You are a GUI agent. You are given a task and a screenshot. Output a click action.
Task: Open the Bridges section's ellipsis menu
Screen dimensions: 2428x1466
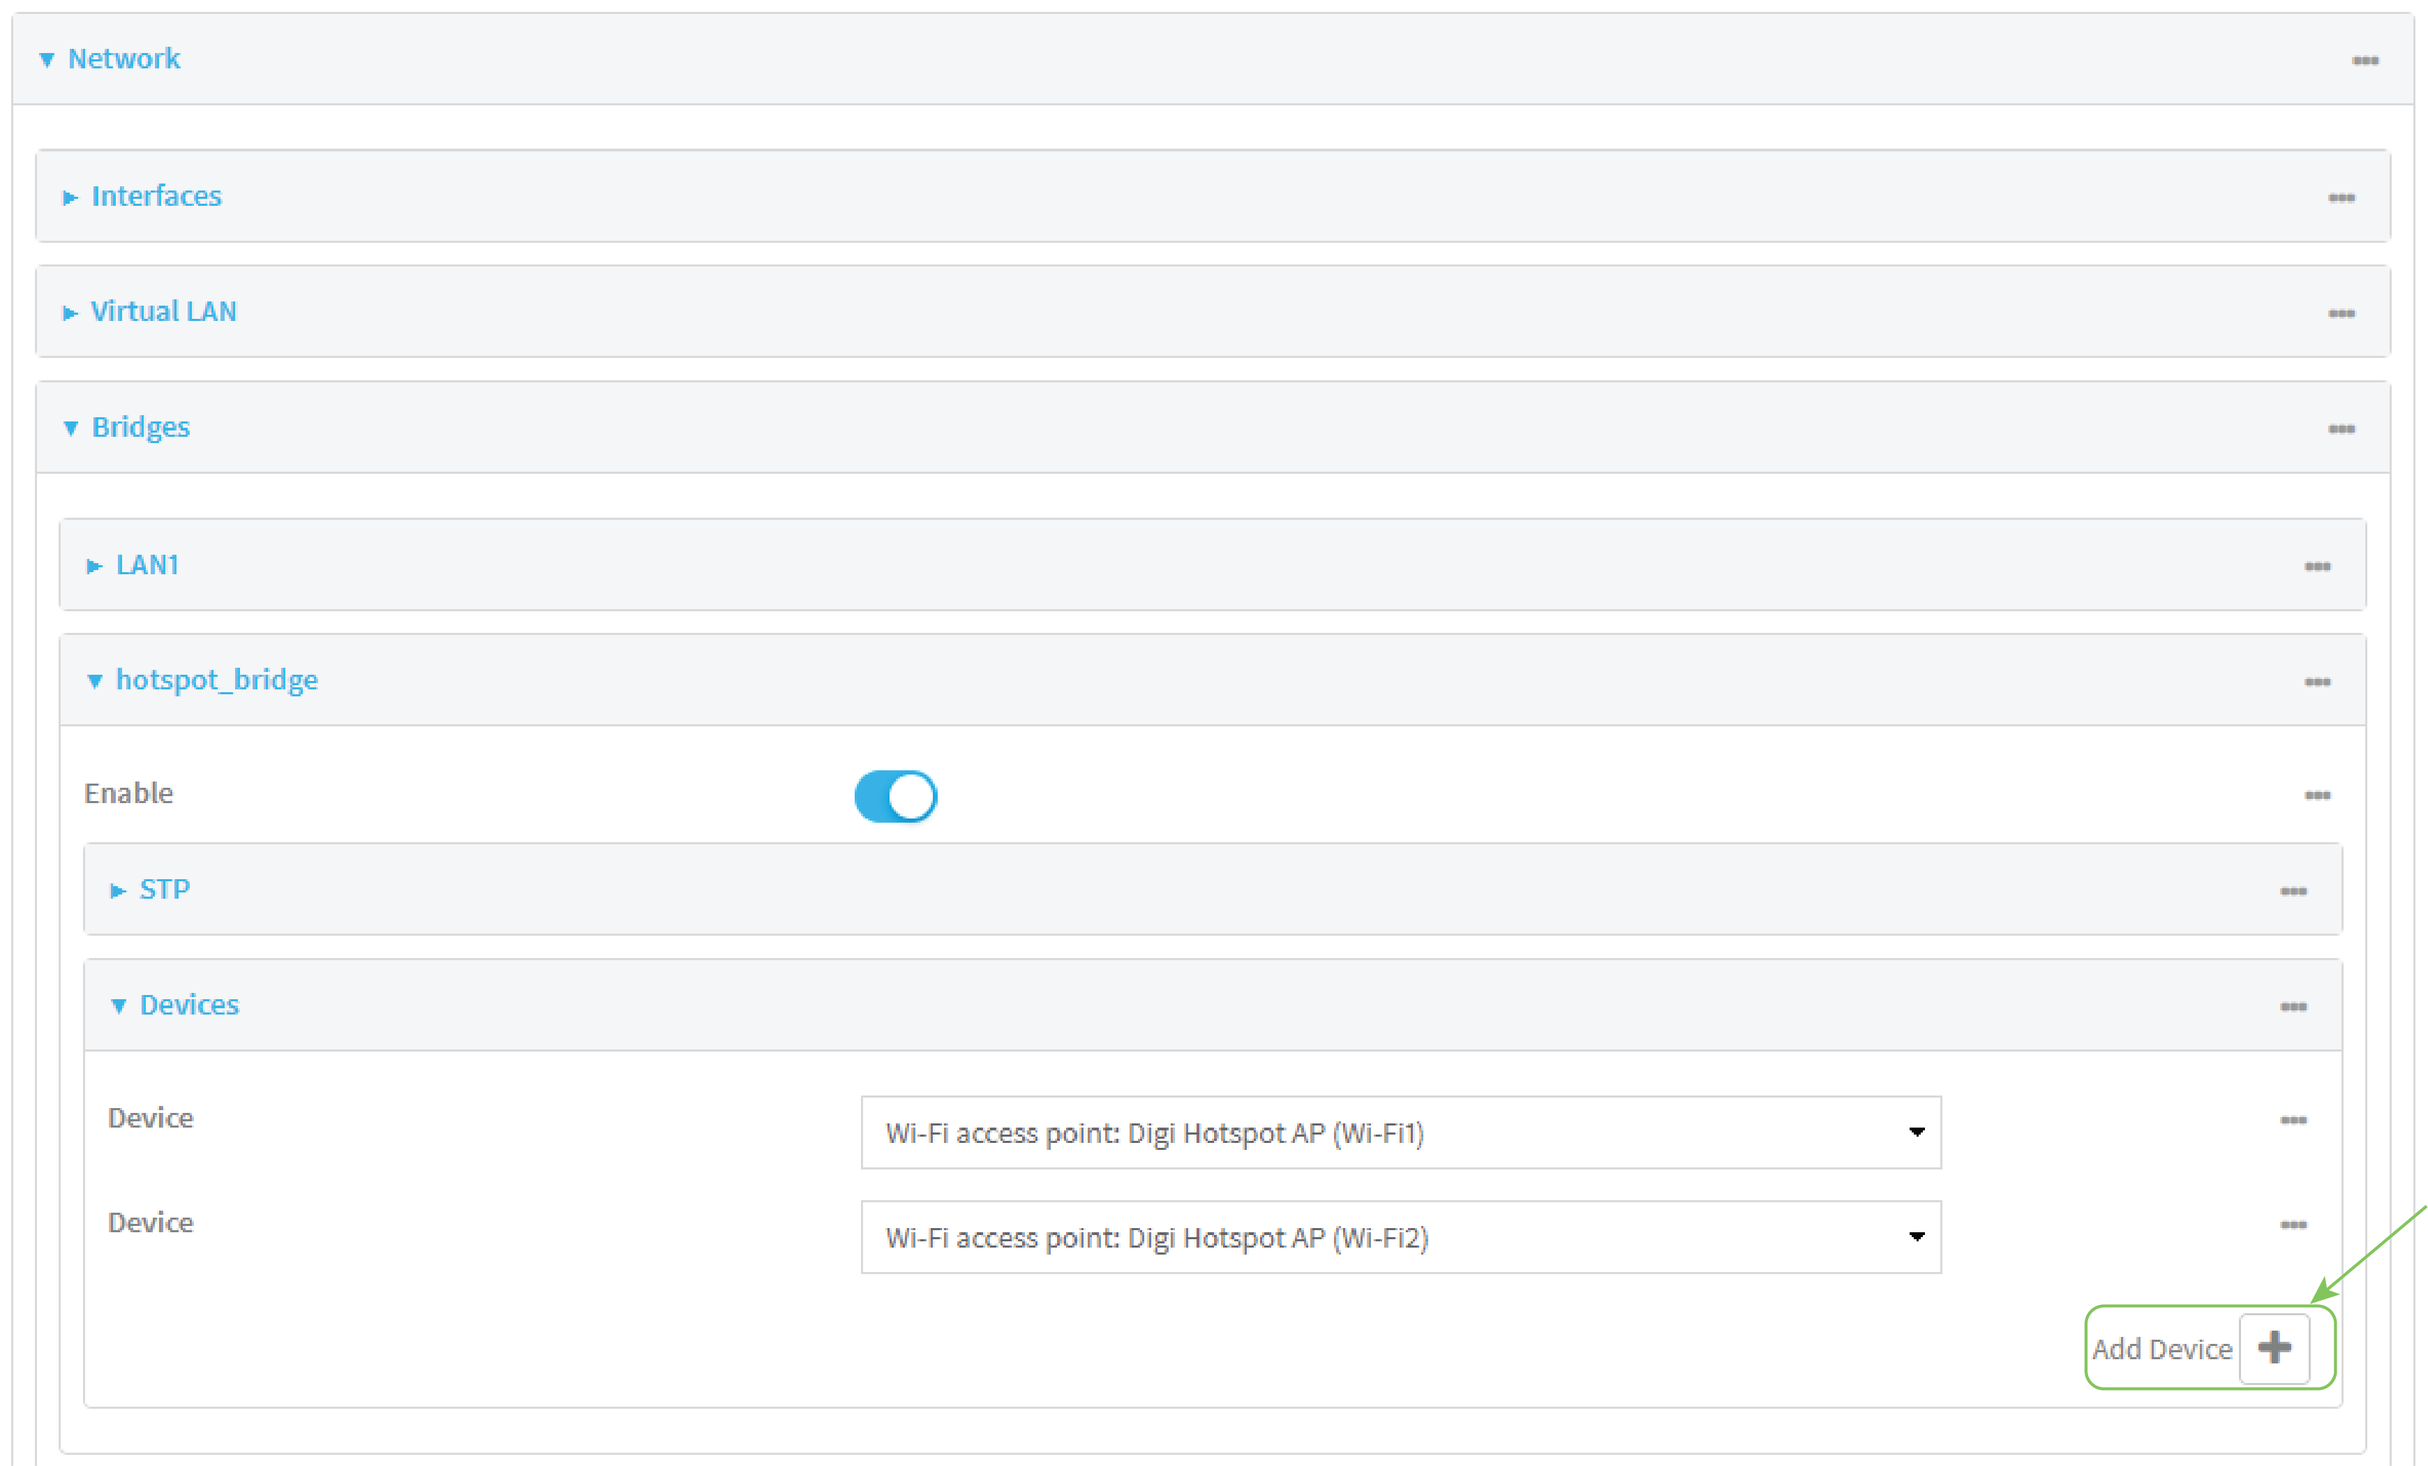[x=2340, y=428]
